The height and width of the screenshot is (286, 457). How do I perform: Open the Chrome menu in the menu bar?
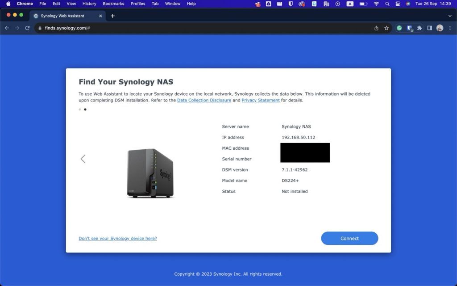pyautogui.click(x=25, y=4)
